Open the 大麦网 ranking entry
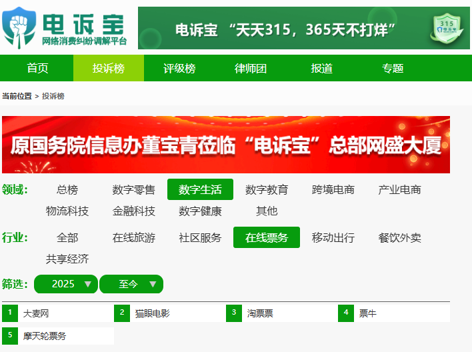 36,313
